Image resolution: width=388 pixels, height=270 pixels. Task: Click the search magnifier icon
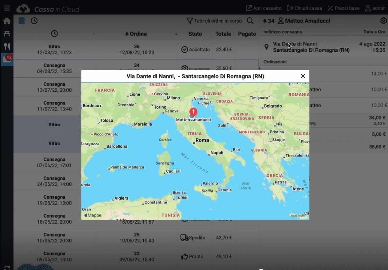[x=250, y=21]
